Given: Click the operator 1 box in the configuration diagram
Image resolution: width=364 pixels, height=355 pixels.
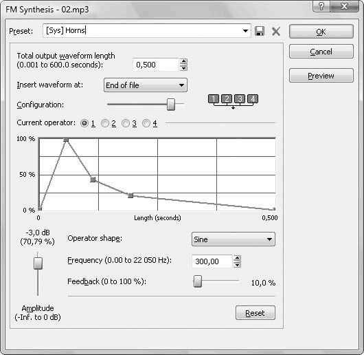Looking at the screenshot, I should [214, 99].
